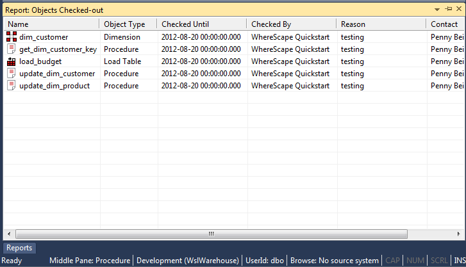Click the load_budget load table icon
This screenshot has width=466, height=267.
[x=12, y=61]
